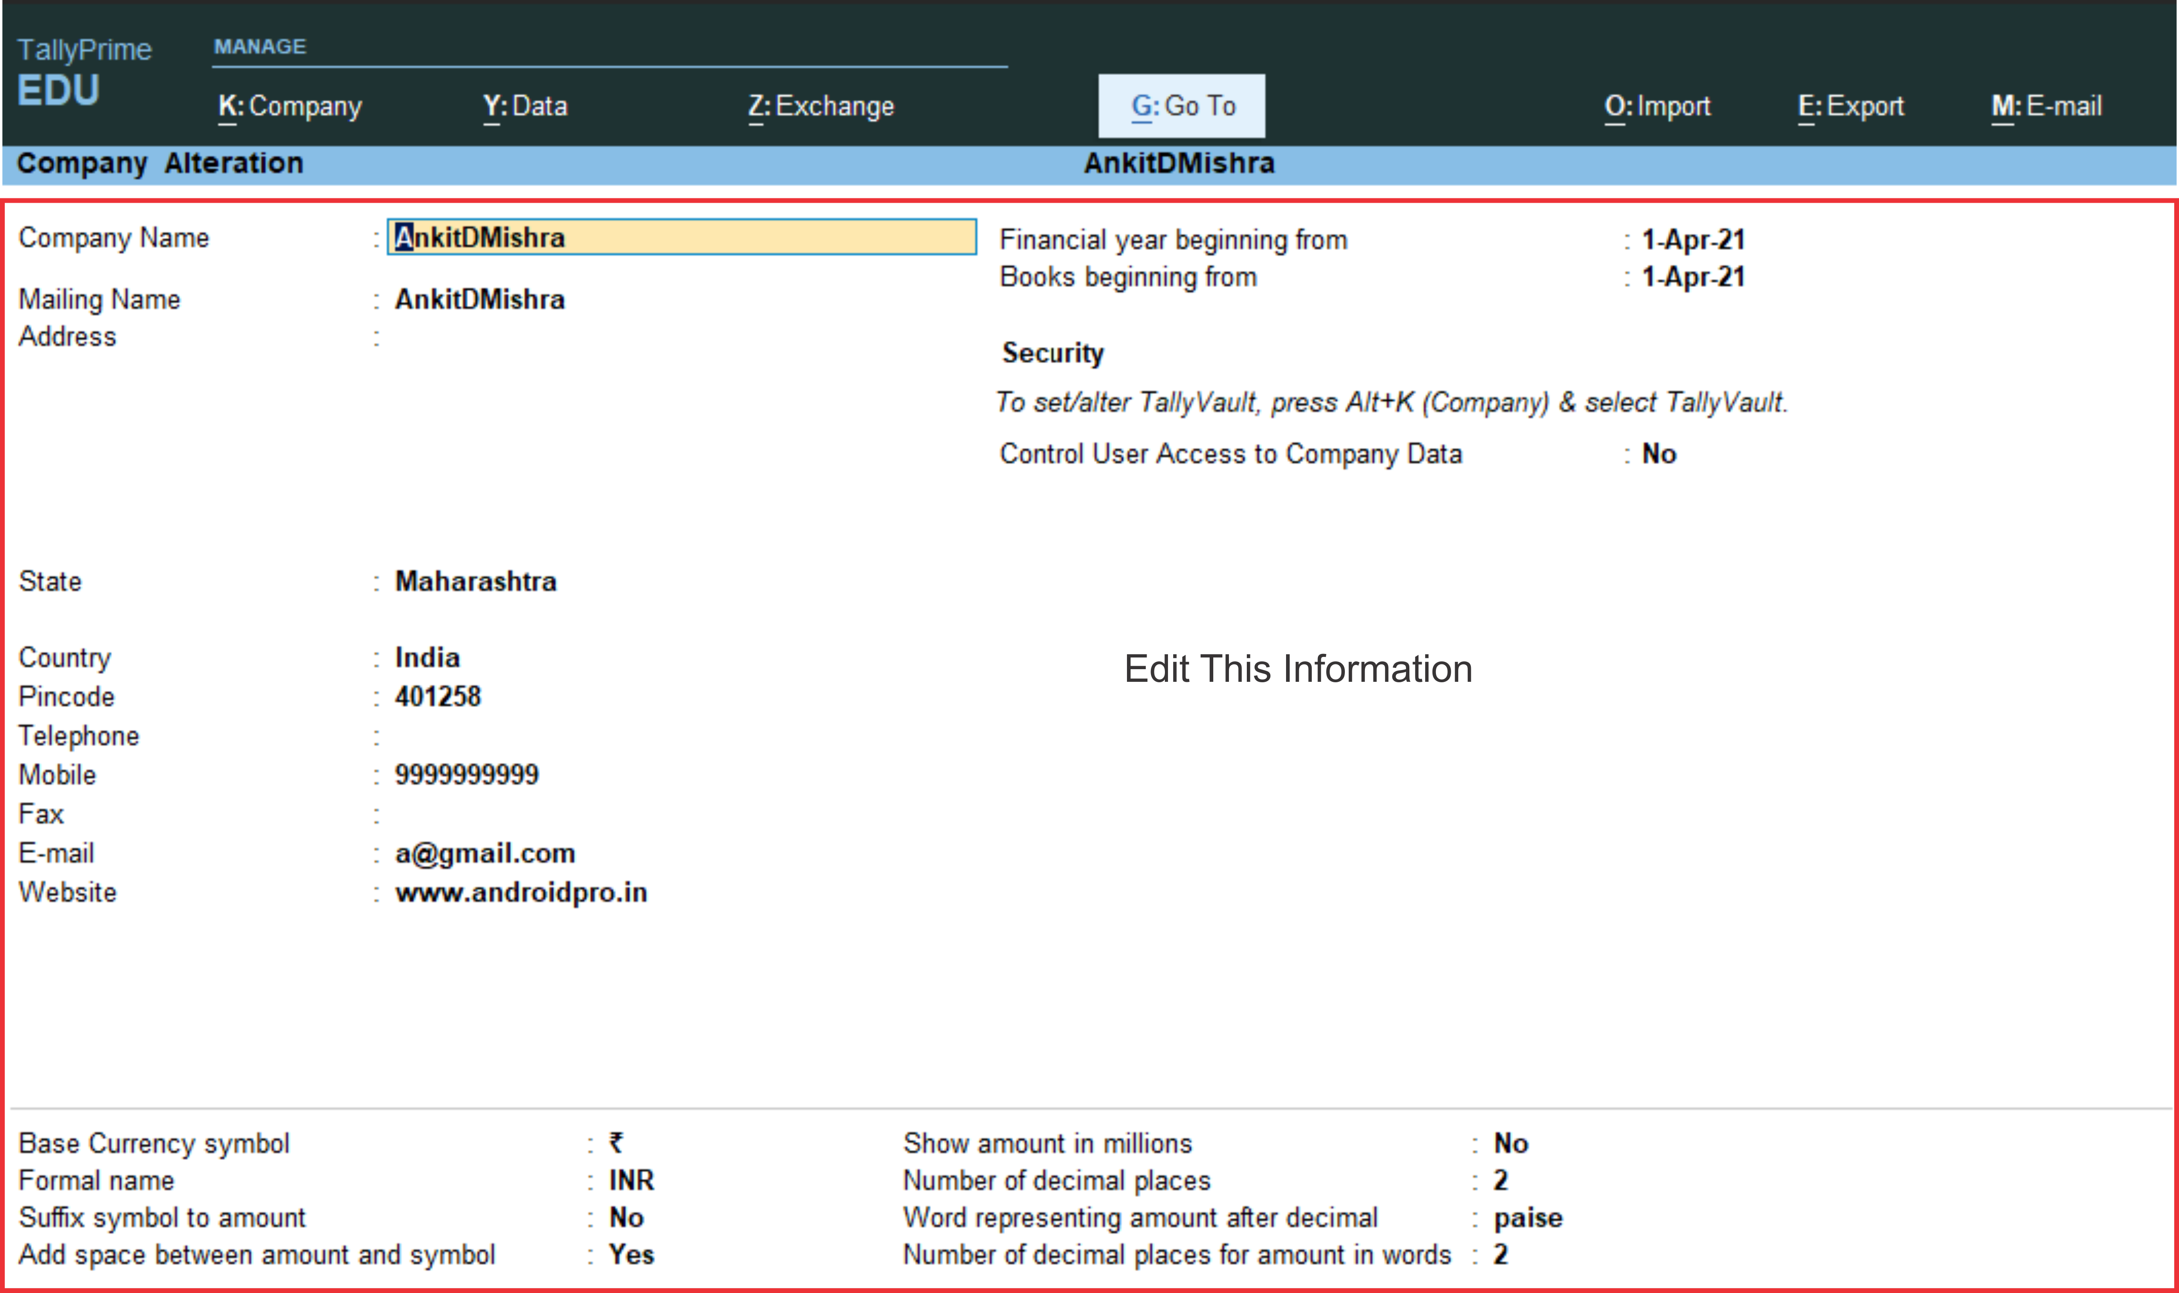Open the K: Company menu
The width and height of the screenshot is (2179, 1293).
(x=289, y=106)
